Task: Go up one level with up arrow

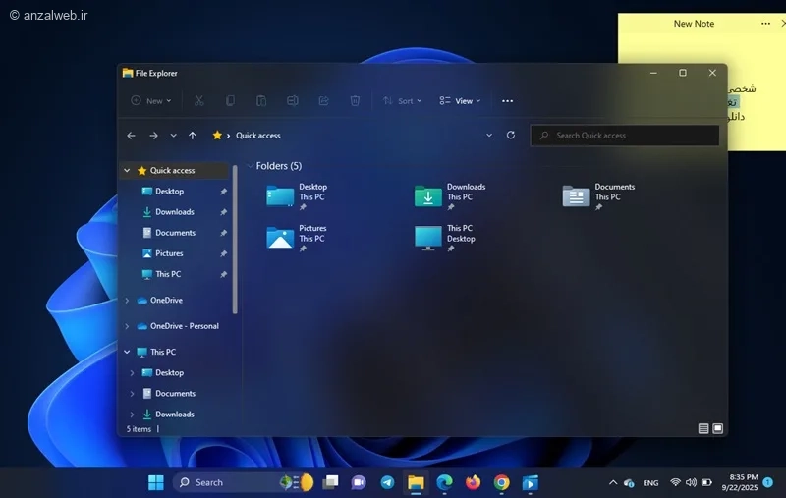Action: [193, 136]
